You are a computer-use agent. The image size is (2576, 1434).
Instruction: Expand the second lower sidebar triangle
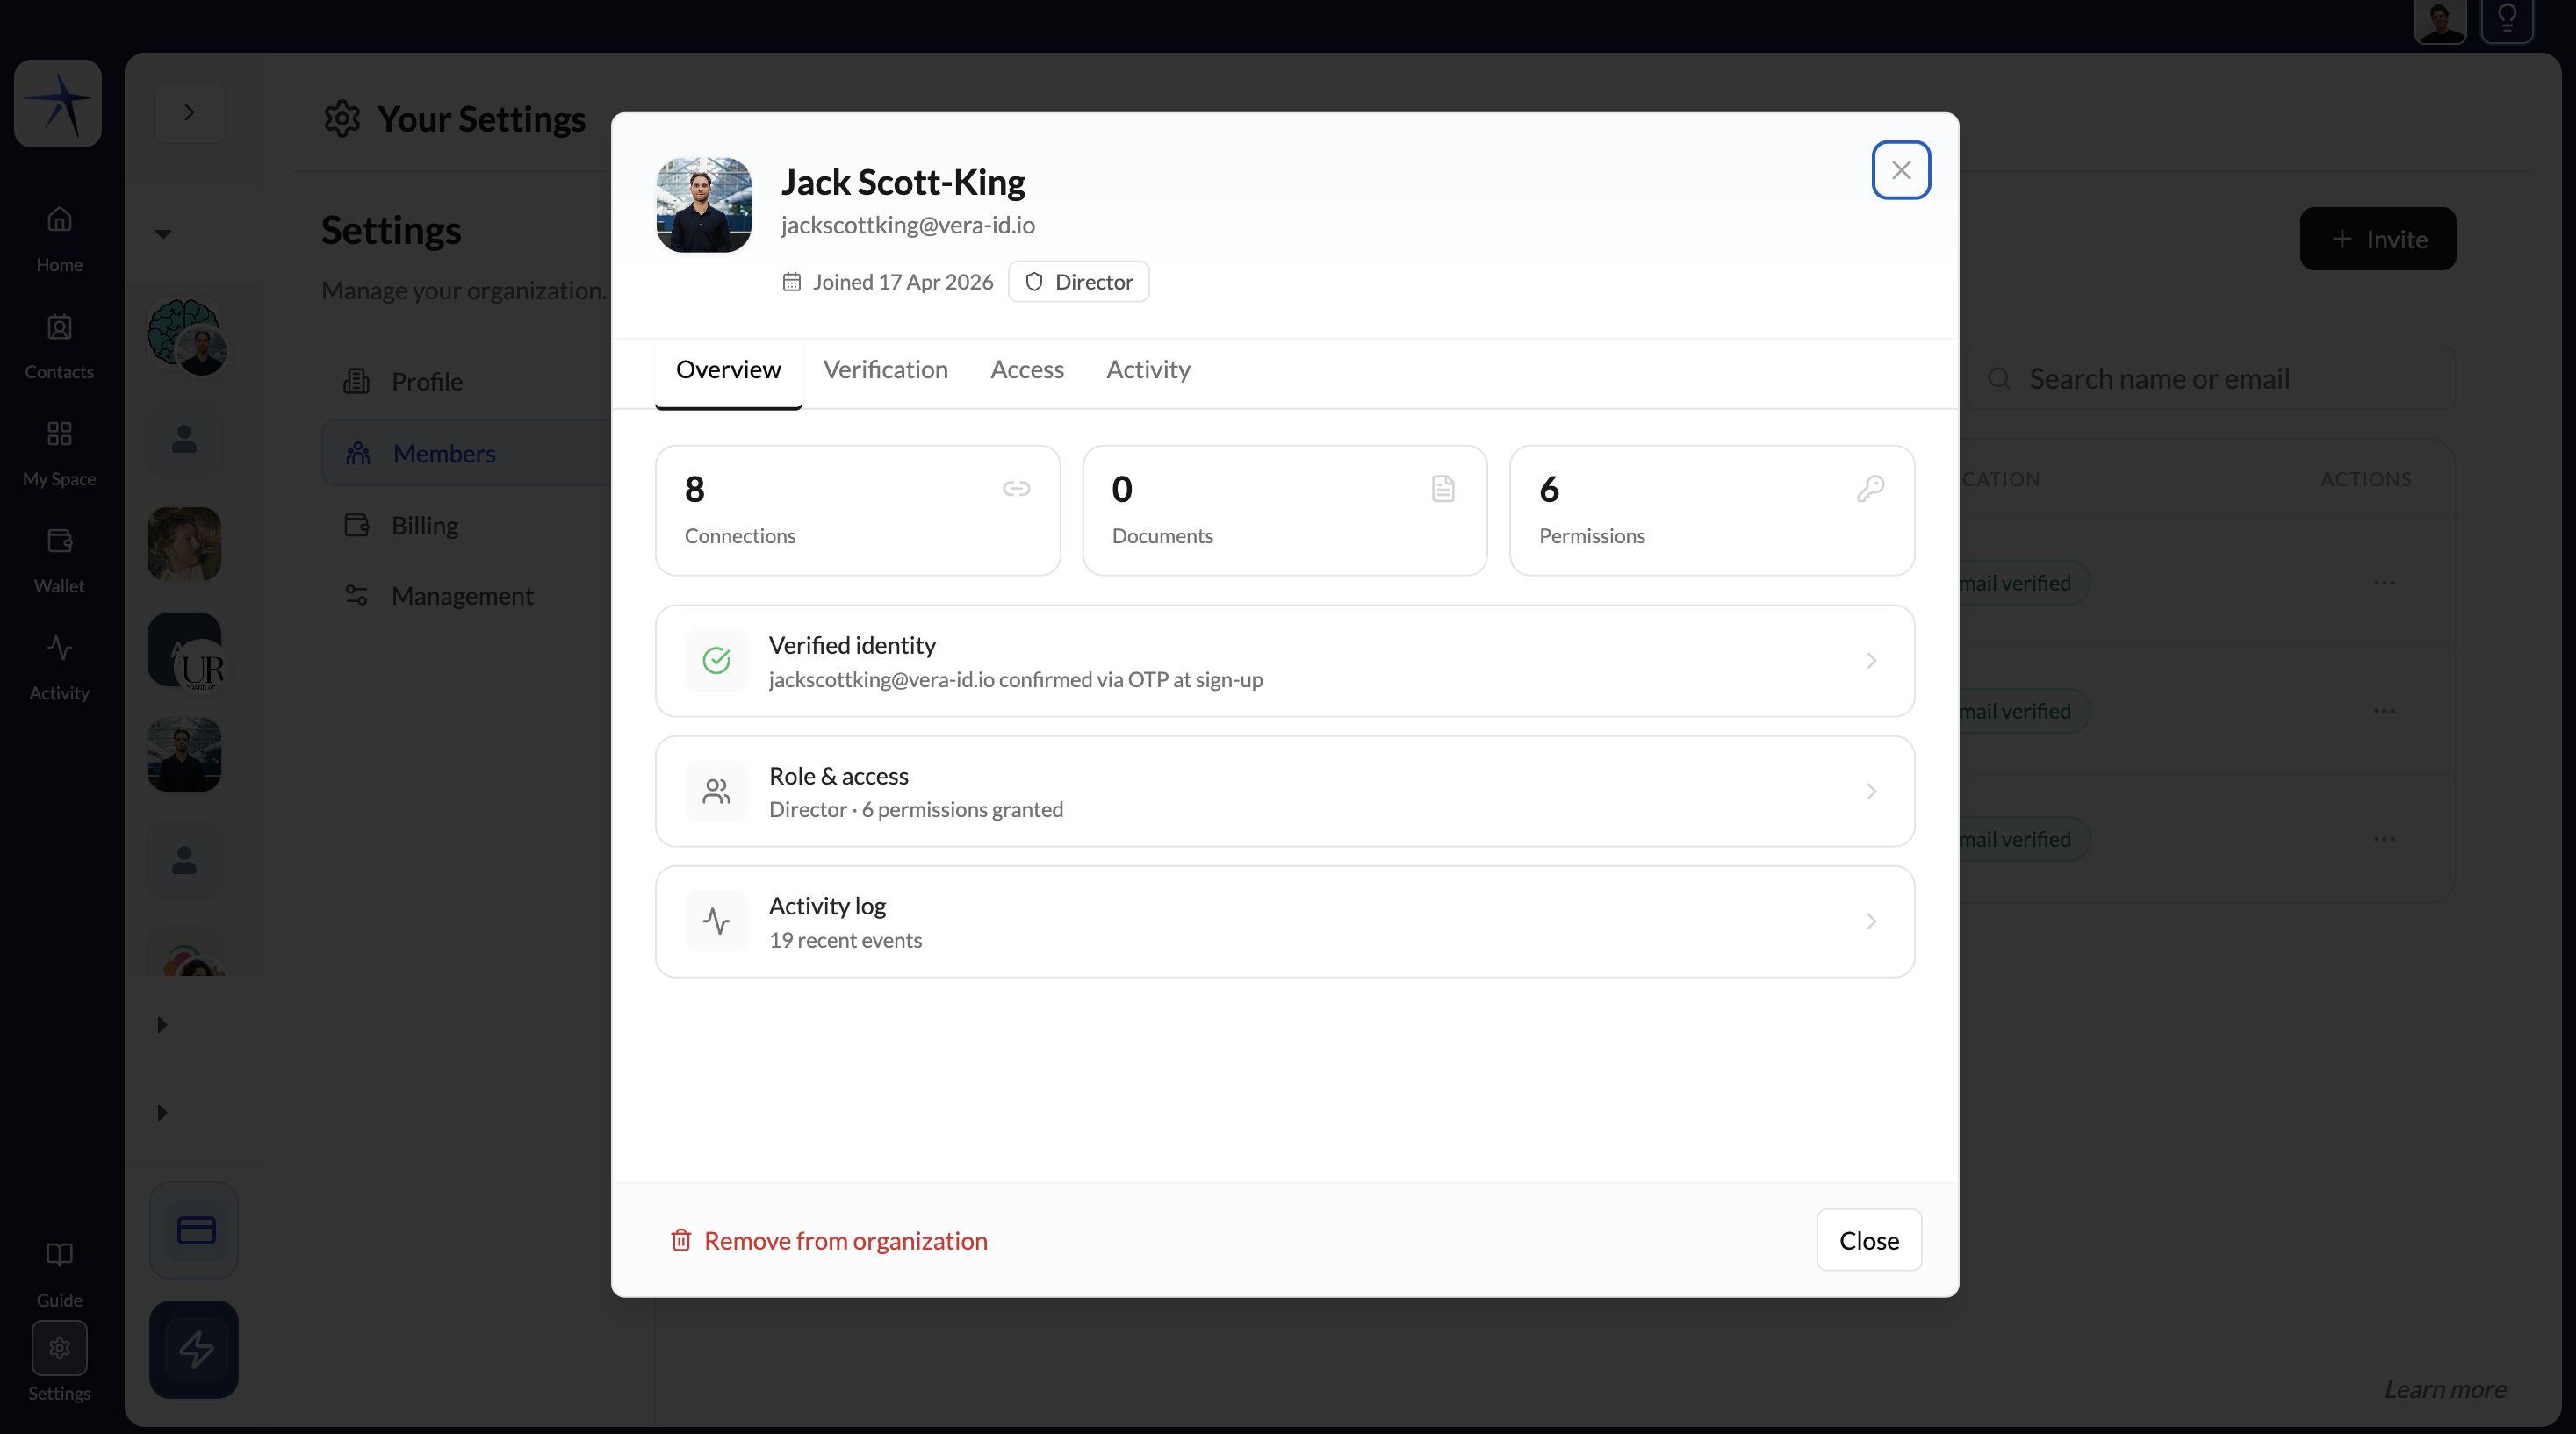[162, 1112]
